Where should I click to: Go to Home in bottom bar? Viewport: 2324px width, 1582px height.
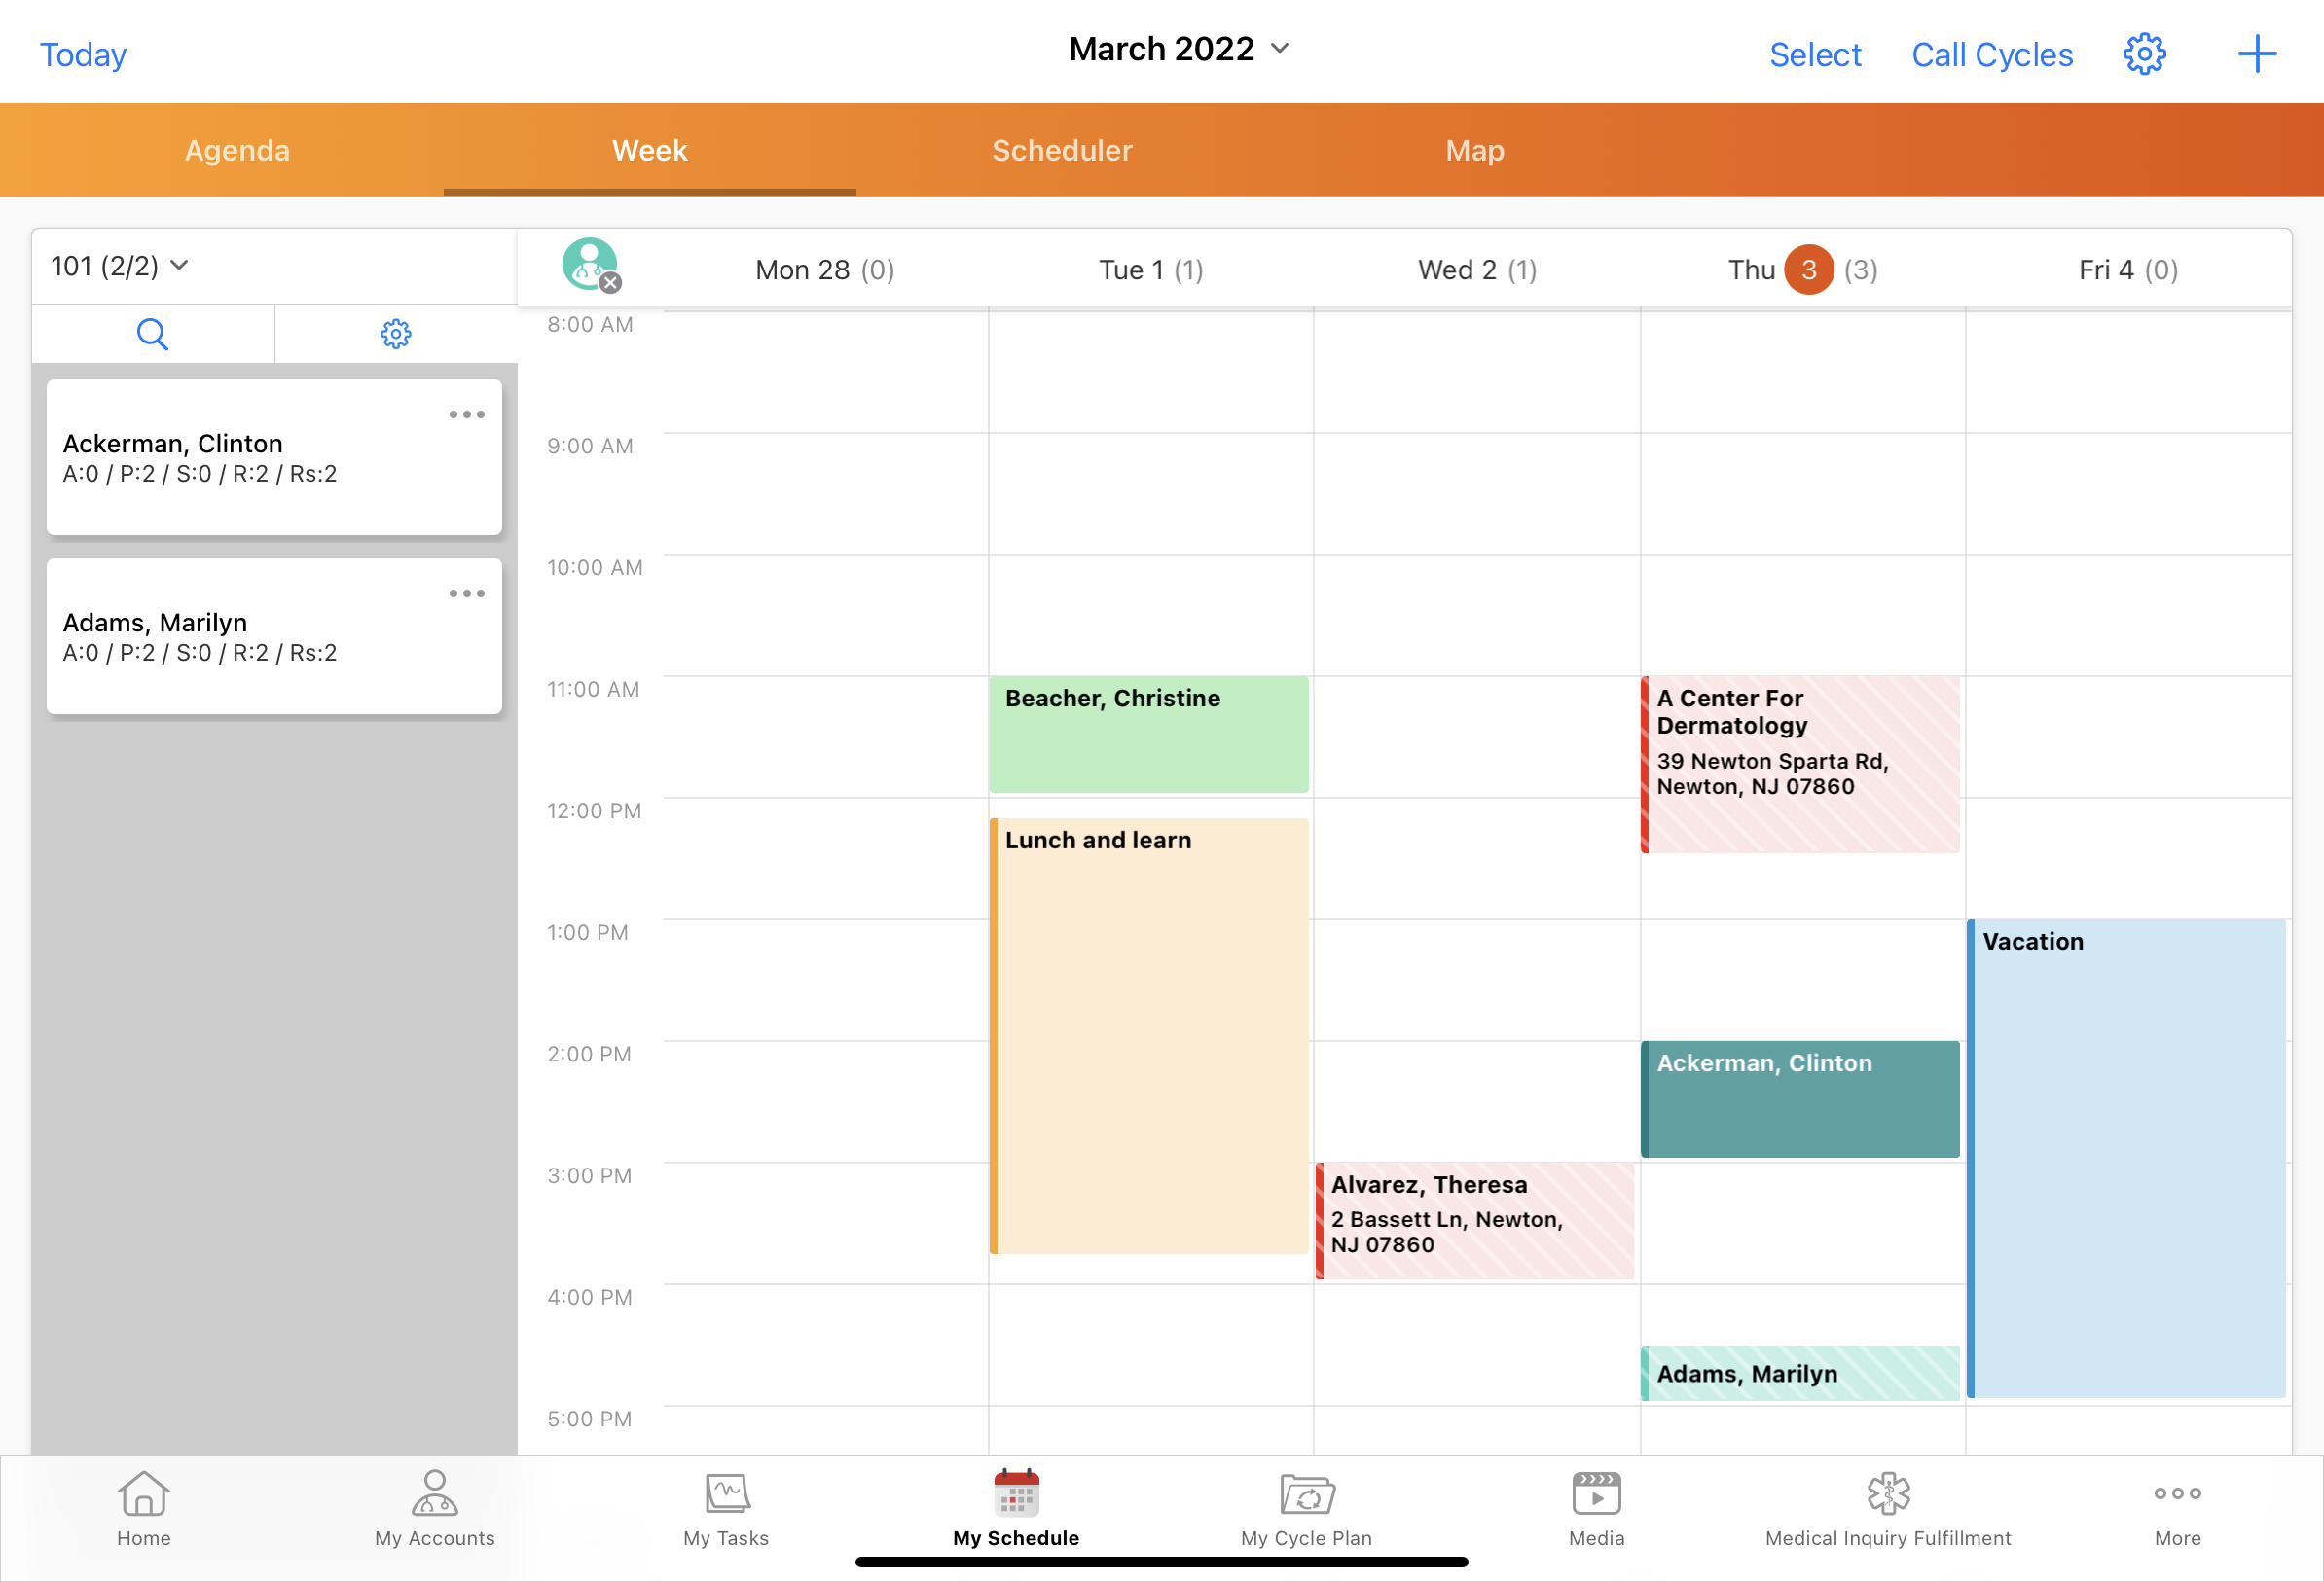tap(144, 1507)
